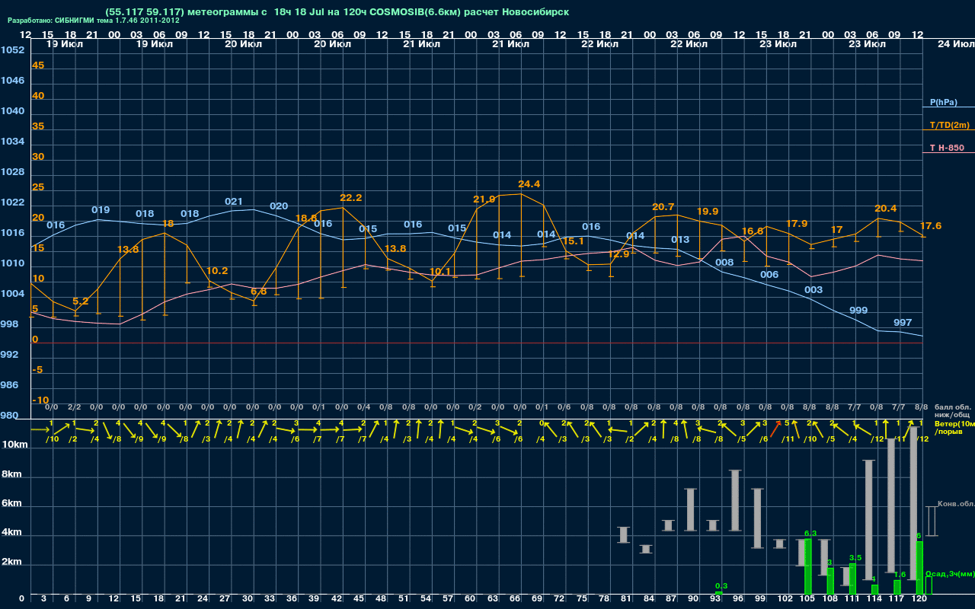Click the 992 pressure axis tick

tap(9, 355)
